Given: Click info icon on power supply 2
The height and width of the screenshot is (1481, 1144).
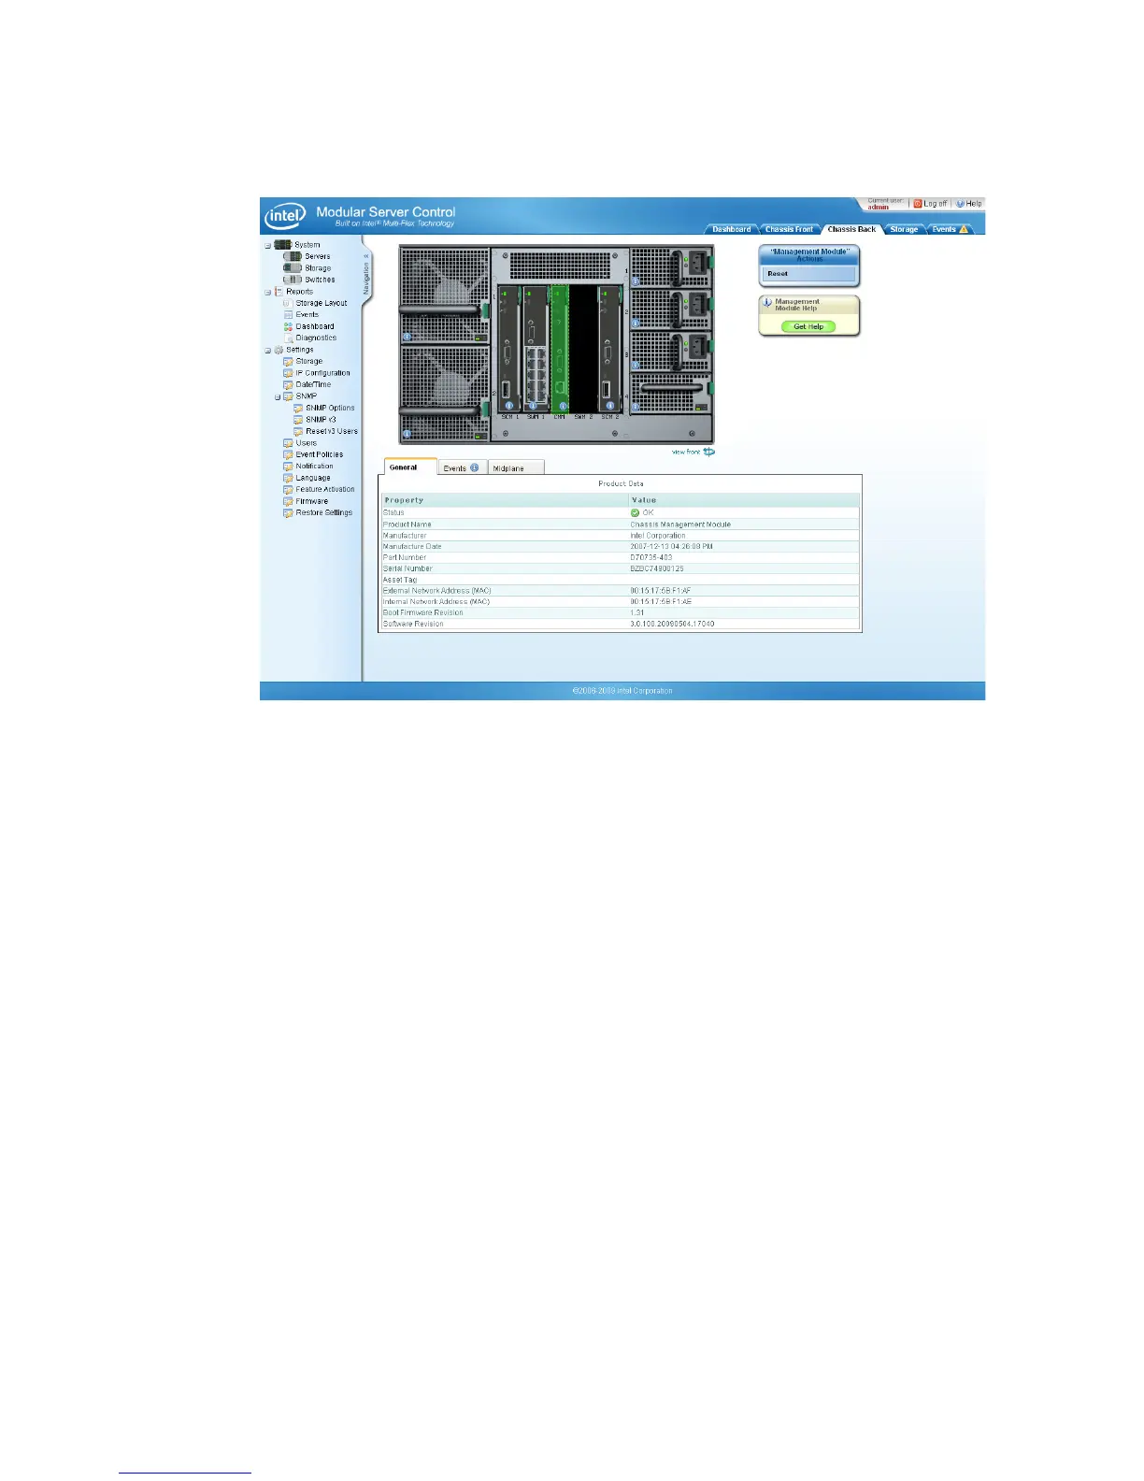Looking at the screenshot, I should [x=636, y=324].
